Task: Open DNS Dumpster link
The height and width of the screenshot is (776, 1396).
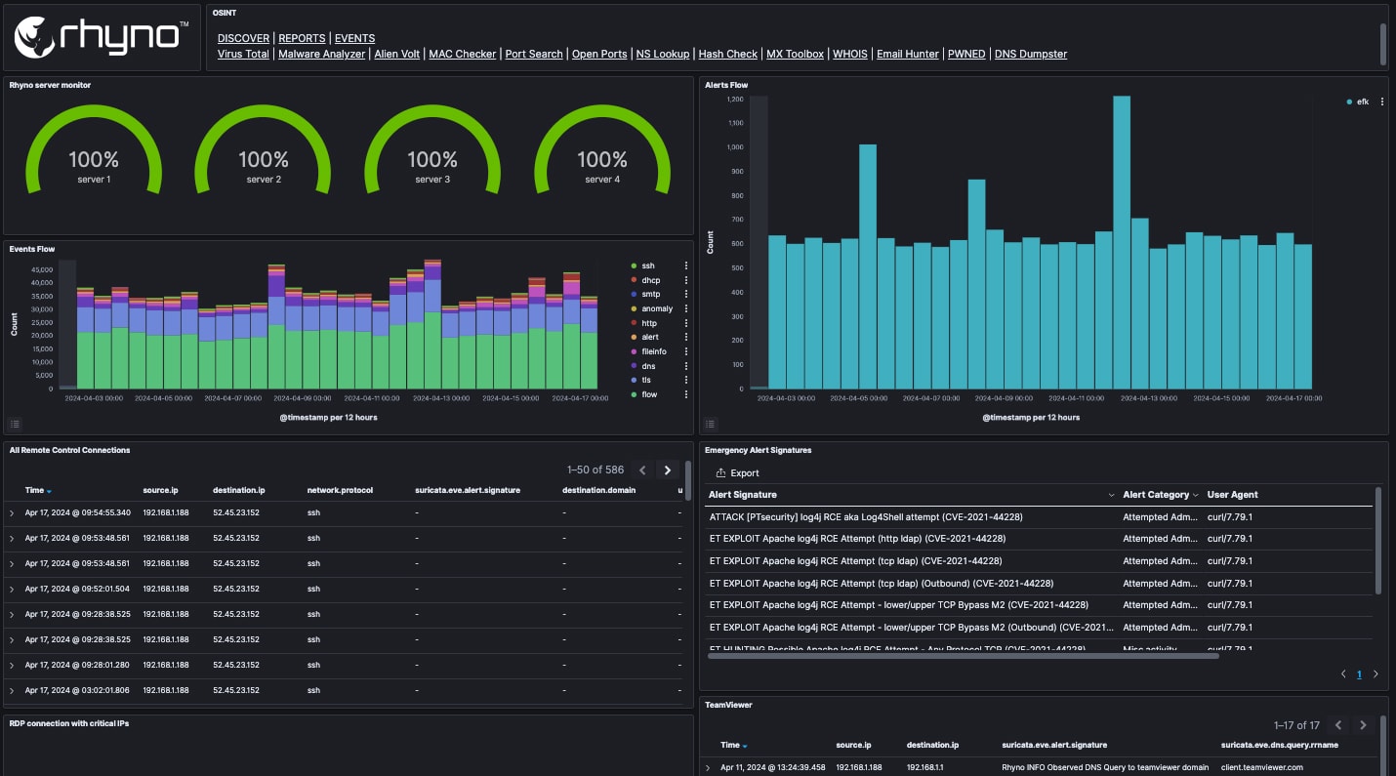Action: [x=1031, y=54]
